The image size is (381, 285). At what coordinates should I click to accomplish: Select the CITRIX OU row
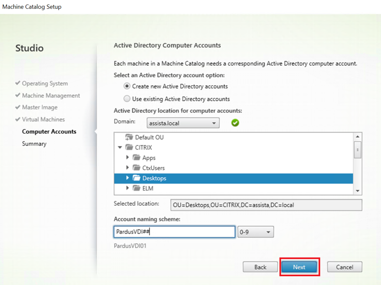coord(233,147)
